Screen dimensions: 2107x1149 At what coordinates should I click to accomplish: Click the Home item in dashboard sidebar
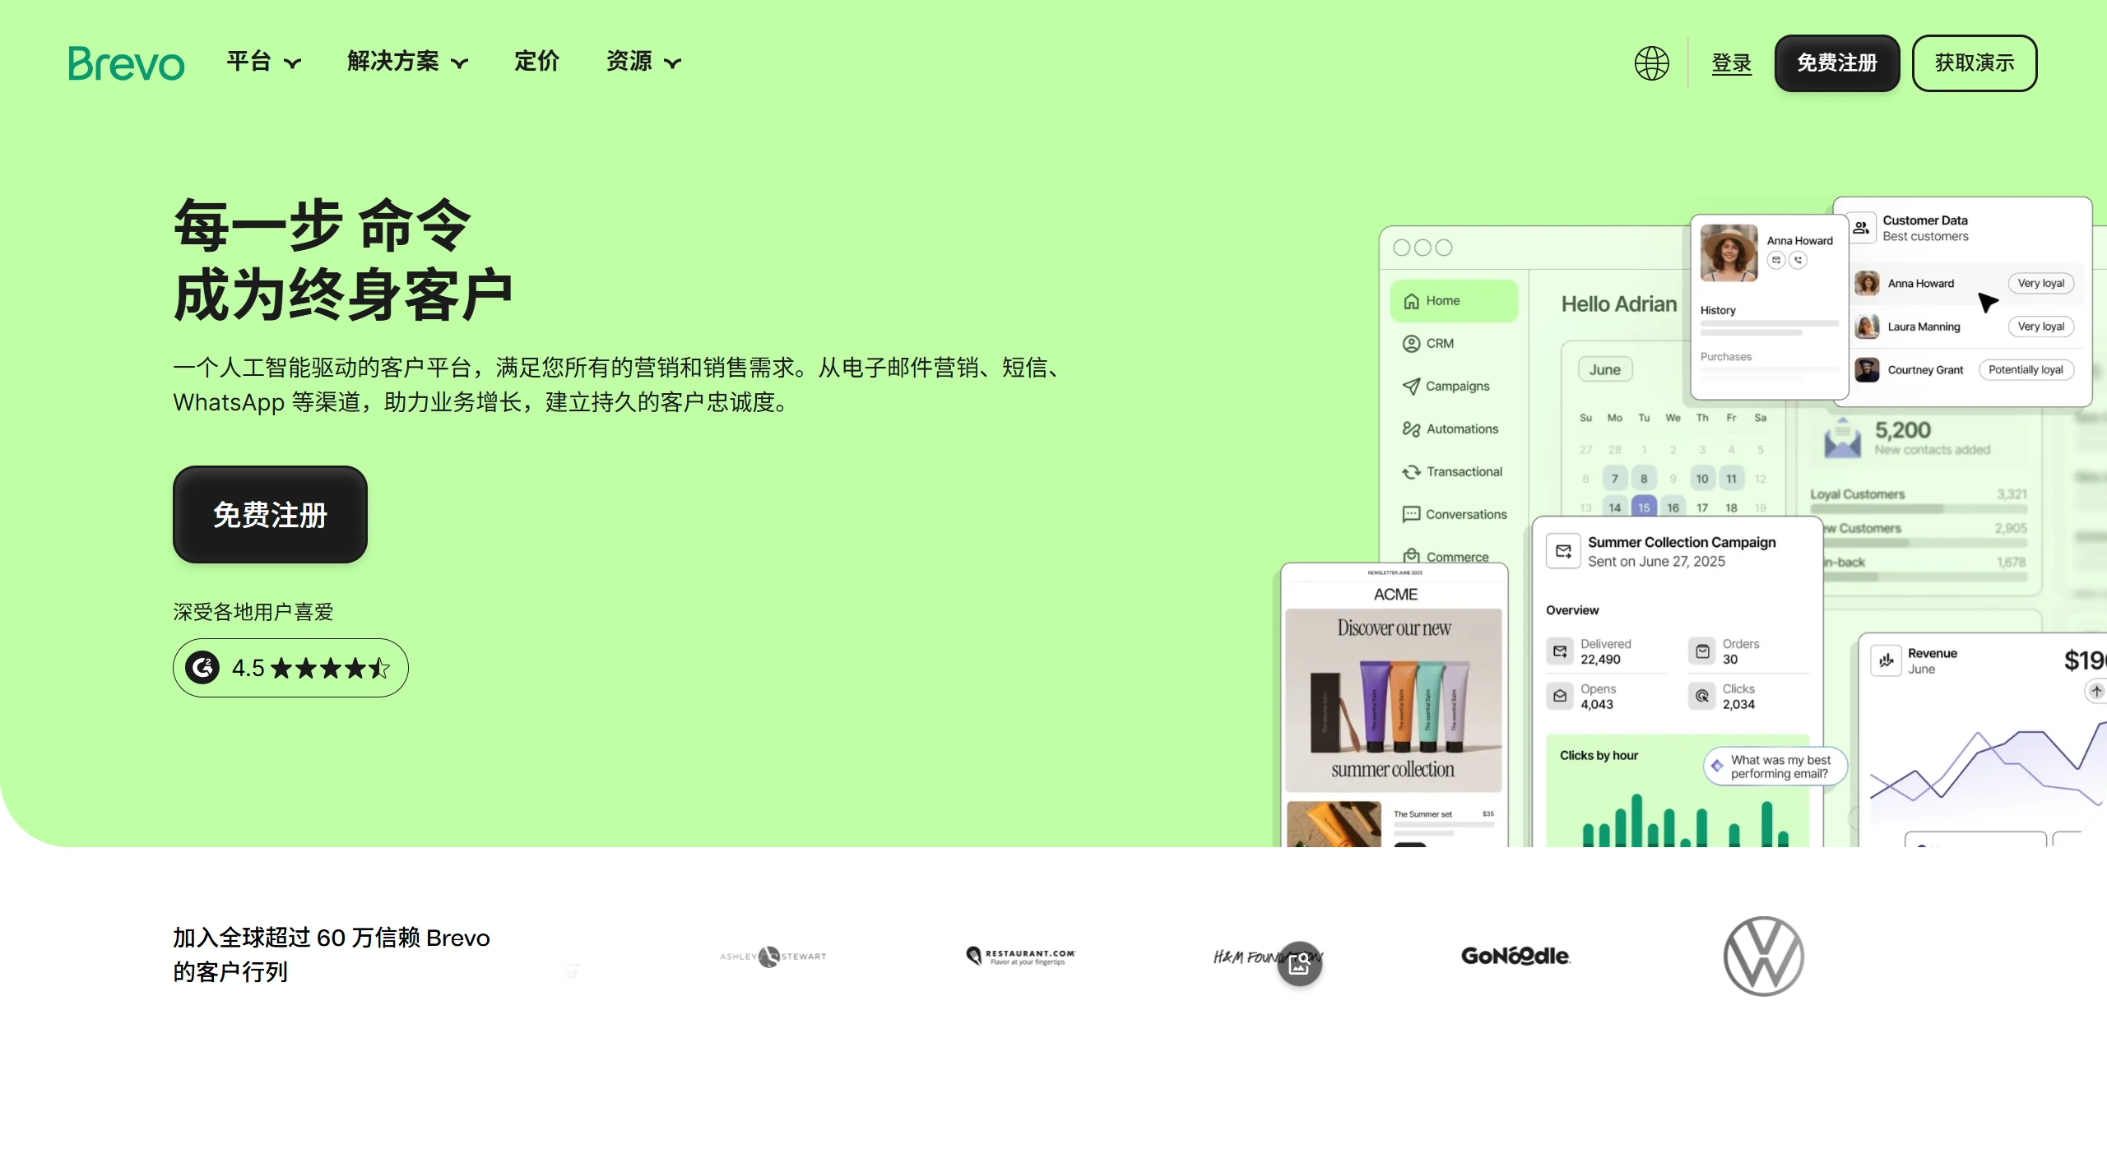1454,301
